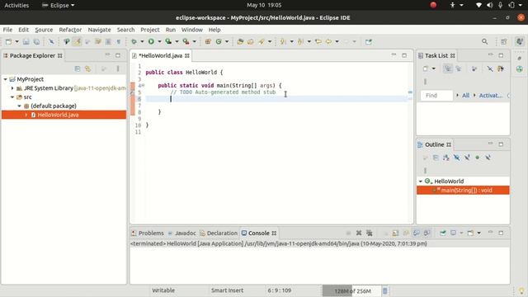The width and height of the screenshot is (528, 297).
Task: Click the External Tools run icon
Action: point(186,42)
